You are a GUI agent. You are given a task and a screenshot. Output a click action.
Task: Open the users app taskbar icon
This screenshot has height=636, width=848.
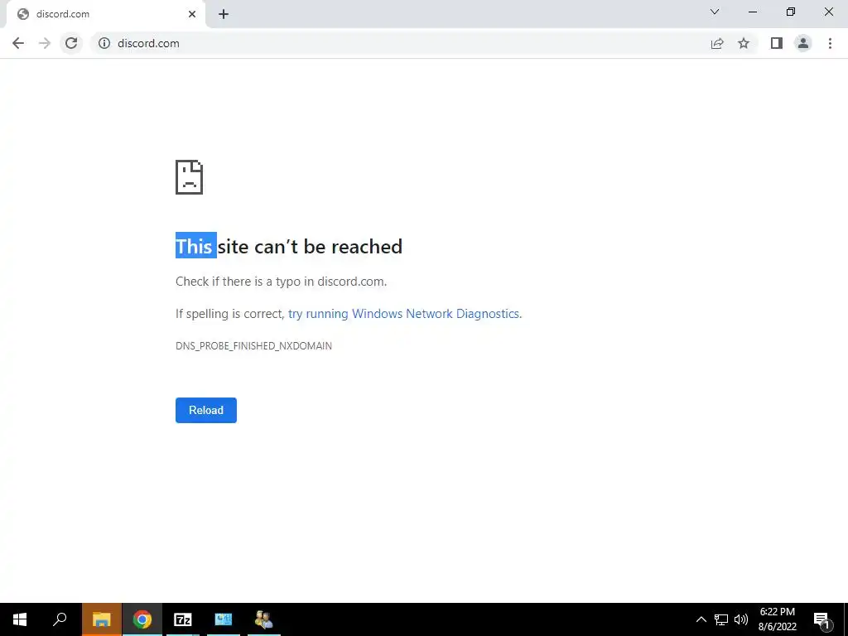point(264,619)
